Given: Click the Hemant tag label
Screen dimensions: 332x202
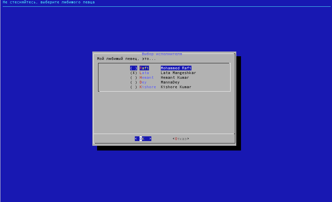Looking at the screenshot, I should [x=147, y=77].
